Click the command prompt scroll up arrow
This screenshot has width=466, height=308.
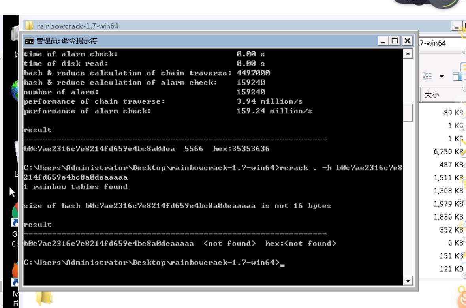[408, 54]
